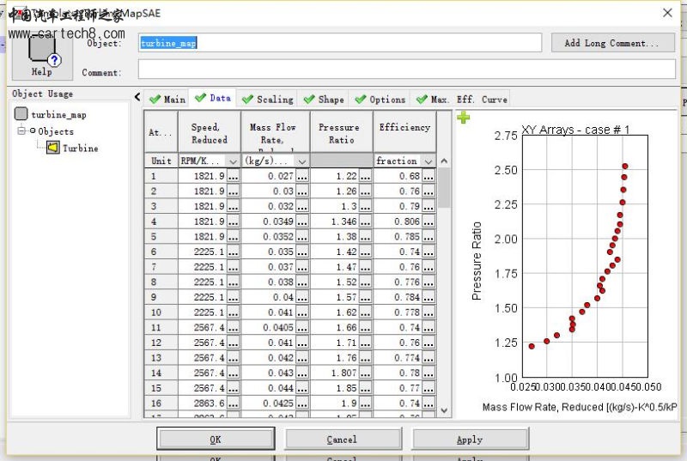Image resolution: width=687 pixels, height=461 pixels.
Task: Close the template dialog window
Action: pos(667,13)
